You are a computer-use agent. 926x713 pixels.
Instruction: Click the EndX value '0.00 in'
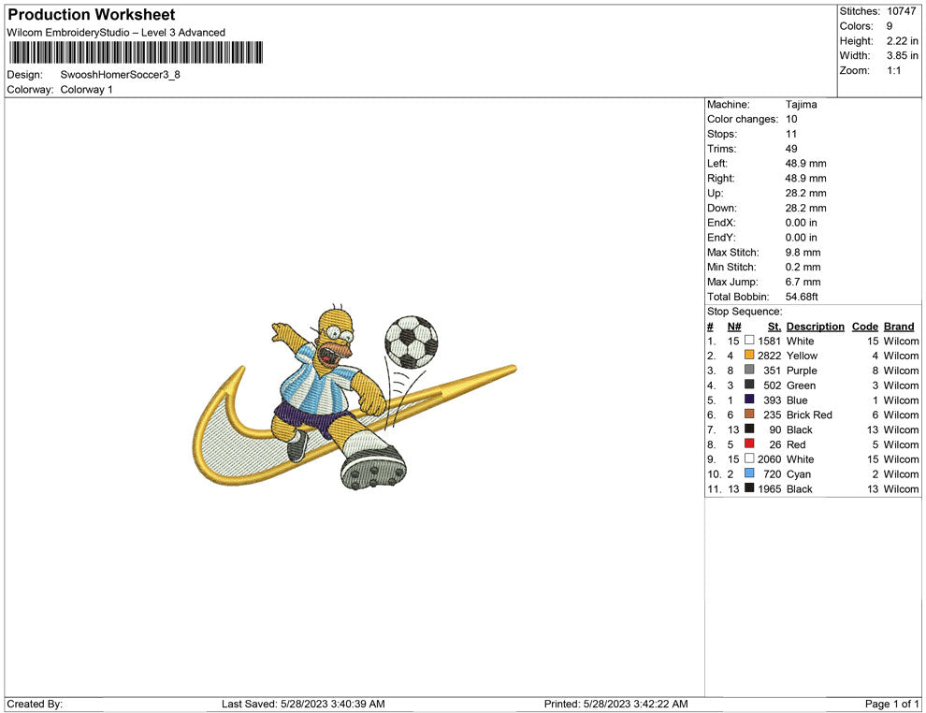(x=802, y=223)
